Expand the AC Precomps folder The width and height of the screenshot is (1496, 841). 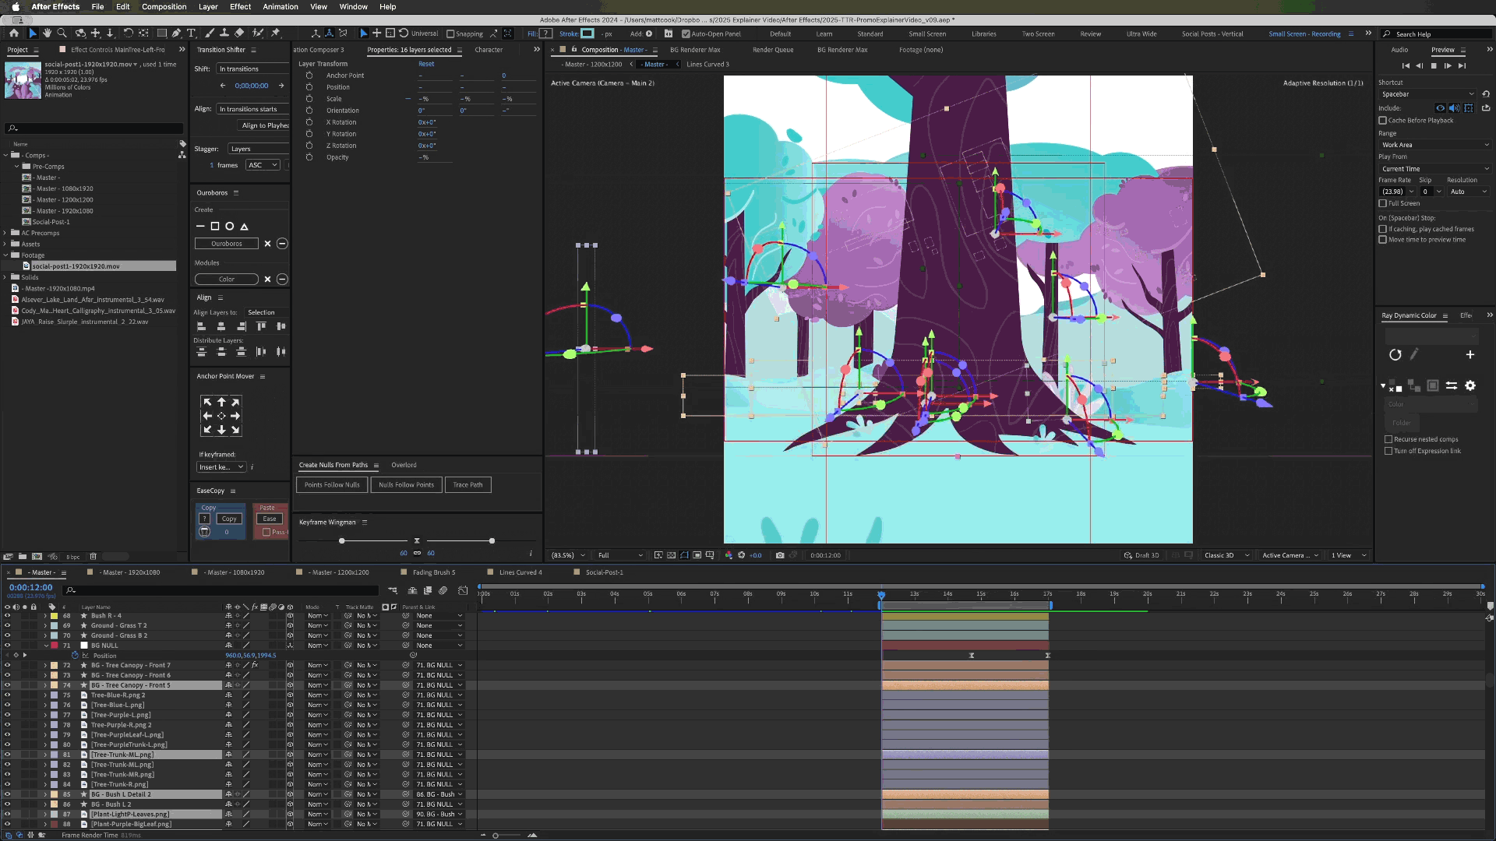[x=5, y=233]
